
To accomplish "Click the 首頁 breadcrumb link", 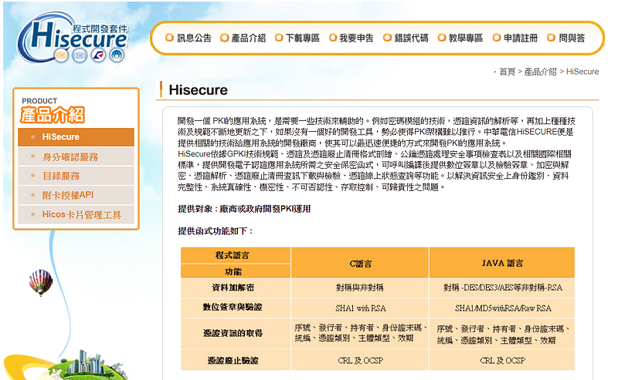I will pyautogui.click(x=507, y=72).
